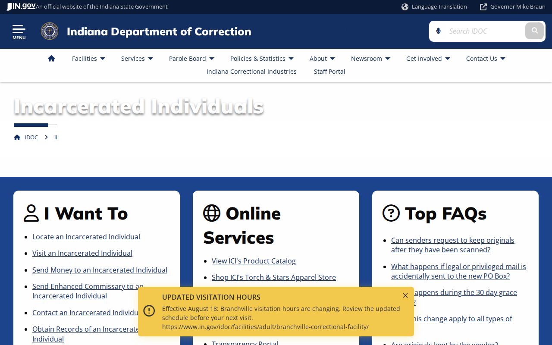Open FAQ about legal or privileged mail

pos(458,271)
